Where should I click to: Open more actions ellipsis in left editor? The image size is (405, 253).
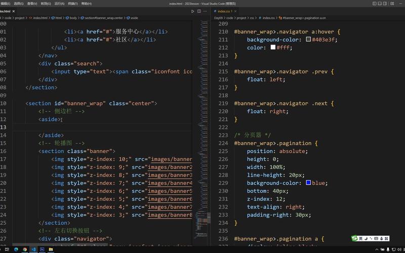click(x=205, y=11)
